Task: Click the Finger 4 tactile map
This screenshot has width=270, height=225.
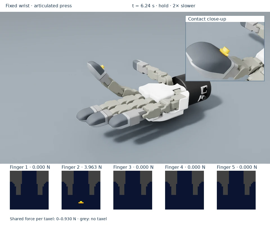Action: click(x=184, y=190)
